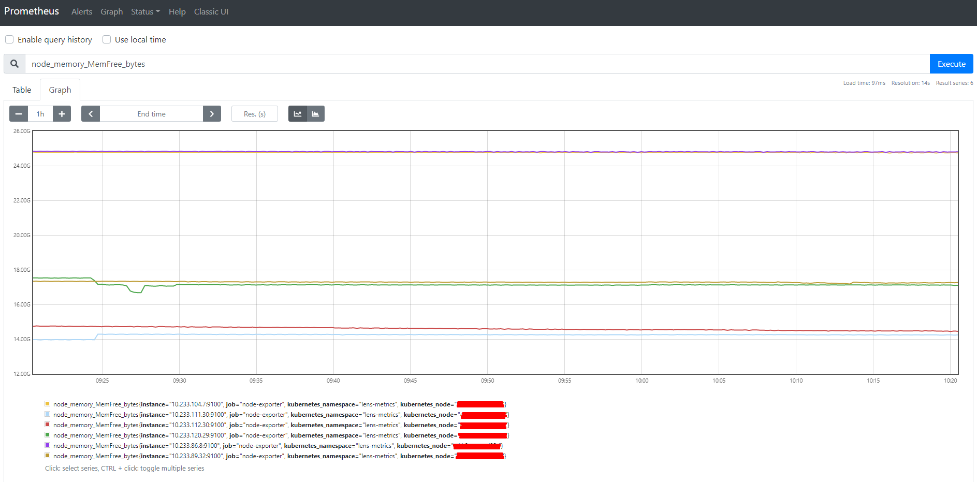Image resolution: width=977 pixels, height=482 pixels.
Task: Click the Prometheus logo text
Action: click(32, 11)
